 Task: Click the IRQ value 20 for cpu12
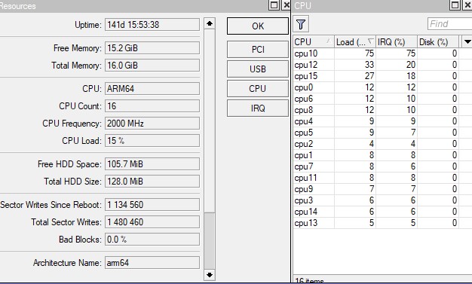click(411, 65)
